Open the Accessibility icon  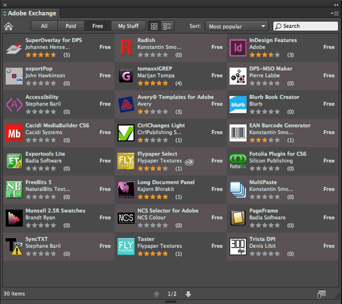click(x=14, y=104)
